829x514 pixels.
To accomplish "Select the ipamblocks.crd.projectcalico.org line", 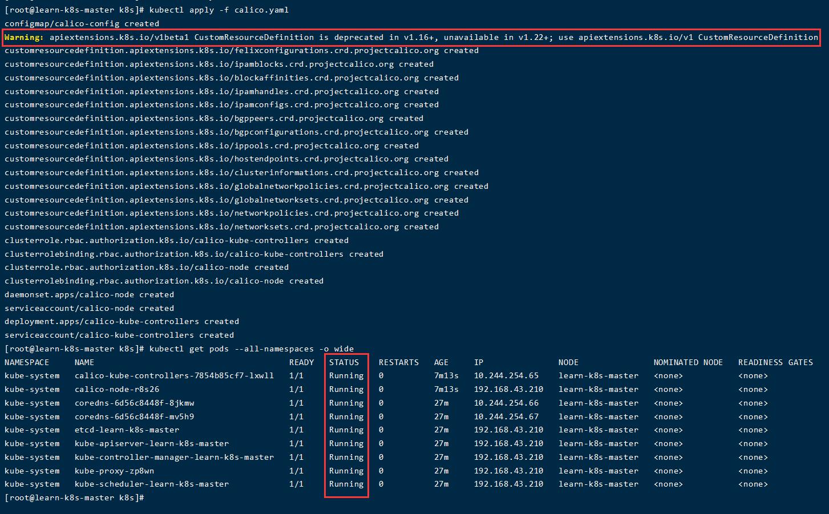I will tap(219, 64).
